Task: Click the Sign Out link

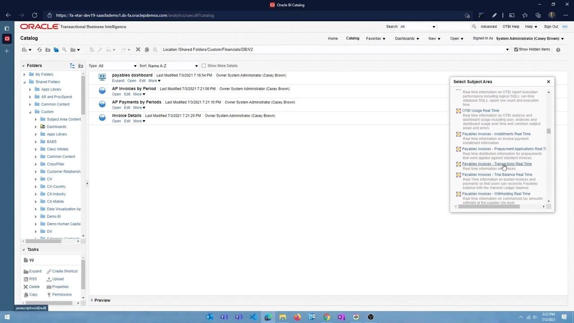Action: click(551, 26)
